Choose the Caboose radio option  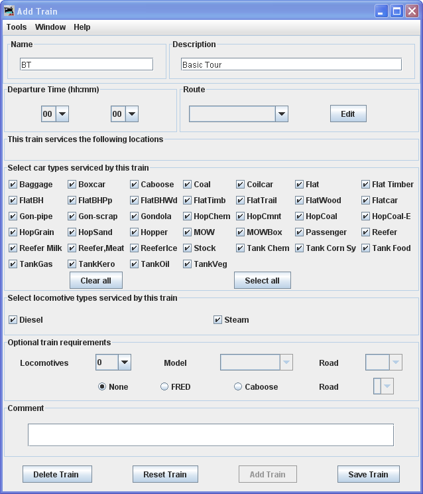(x=238, y=387)
